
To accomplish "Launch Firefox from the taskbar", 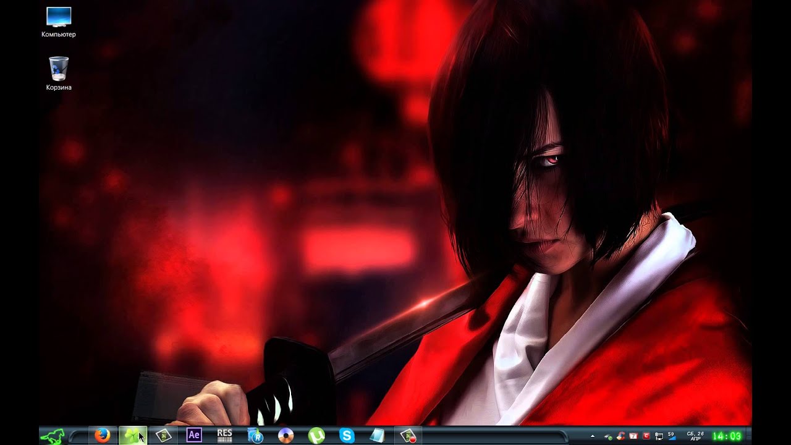I will click(102, 436).
